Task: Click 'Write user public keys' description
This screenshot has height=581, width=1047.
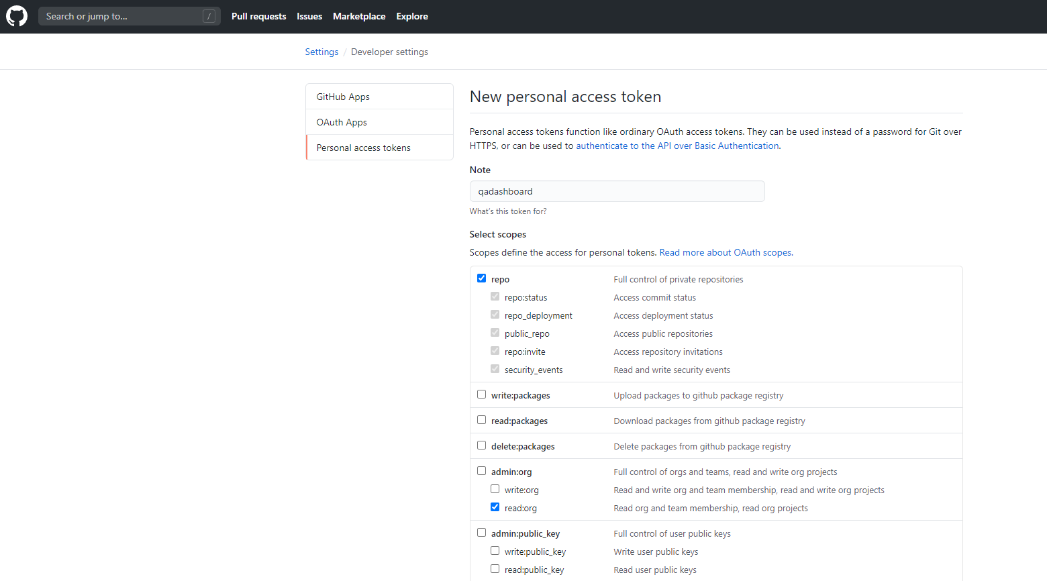Action: (x=656, y=551)
